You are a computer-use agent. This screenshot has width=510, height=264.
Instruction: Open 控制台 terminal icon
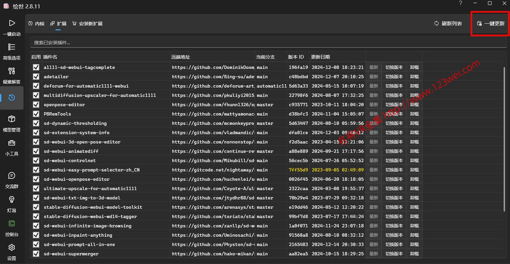[12, 223]
